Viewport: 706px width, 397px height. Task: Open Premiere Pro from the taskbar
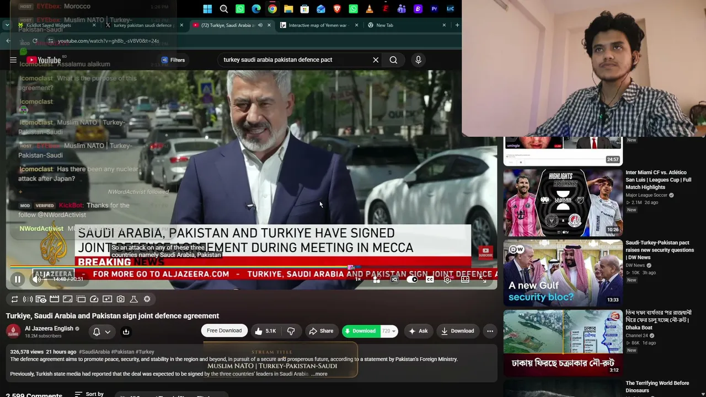click(434, 9)
